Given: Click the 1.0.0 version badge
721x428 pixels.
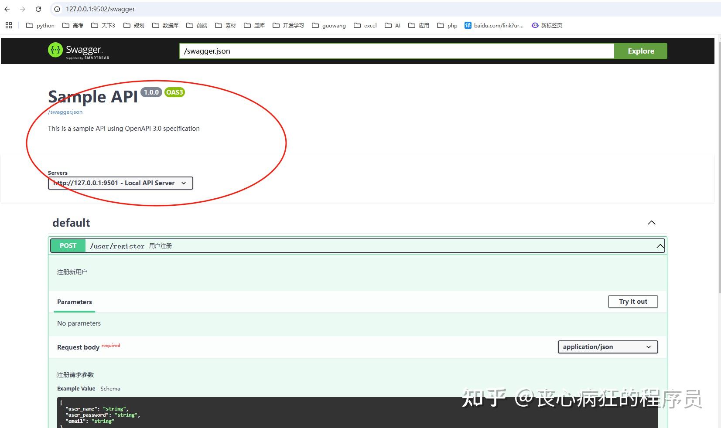Looking at the screenshot, I should [151, 92].
